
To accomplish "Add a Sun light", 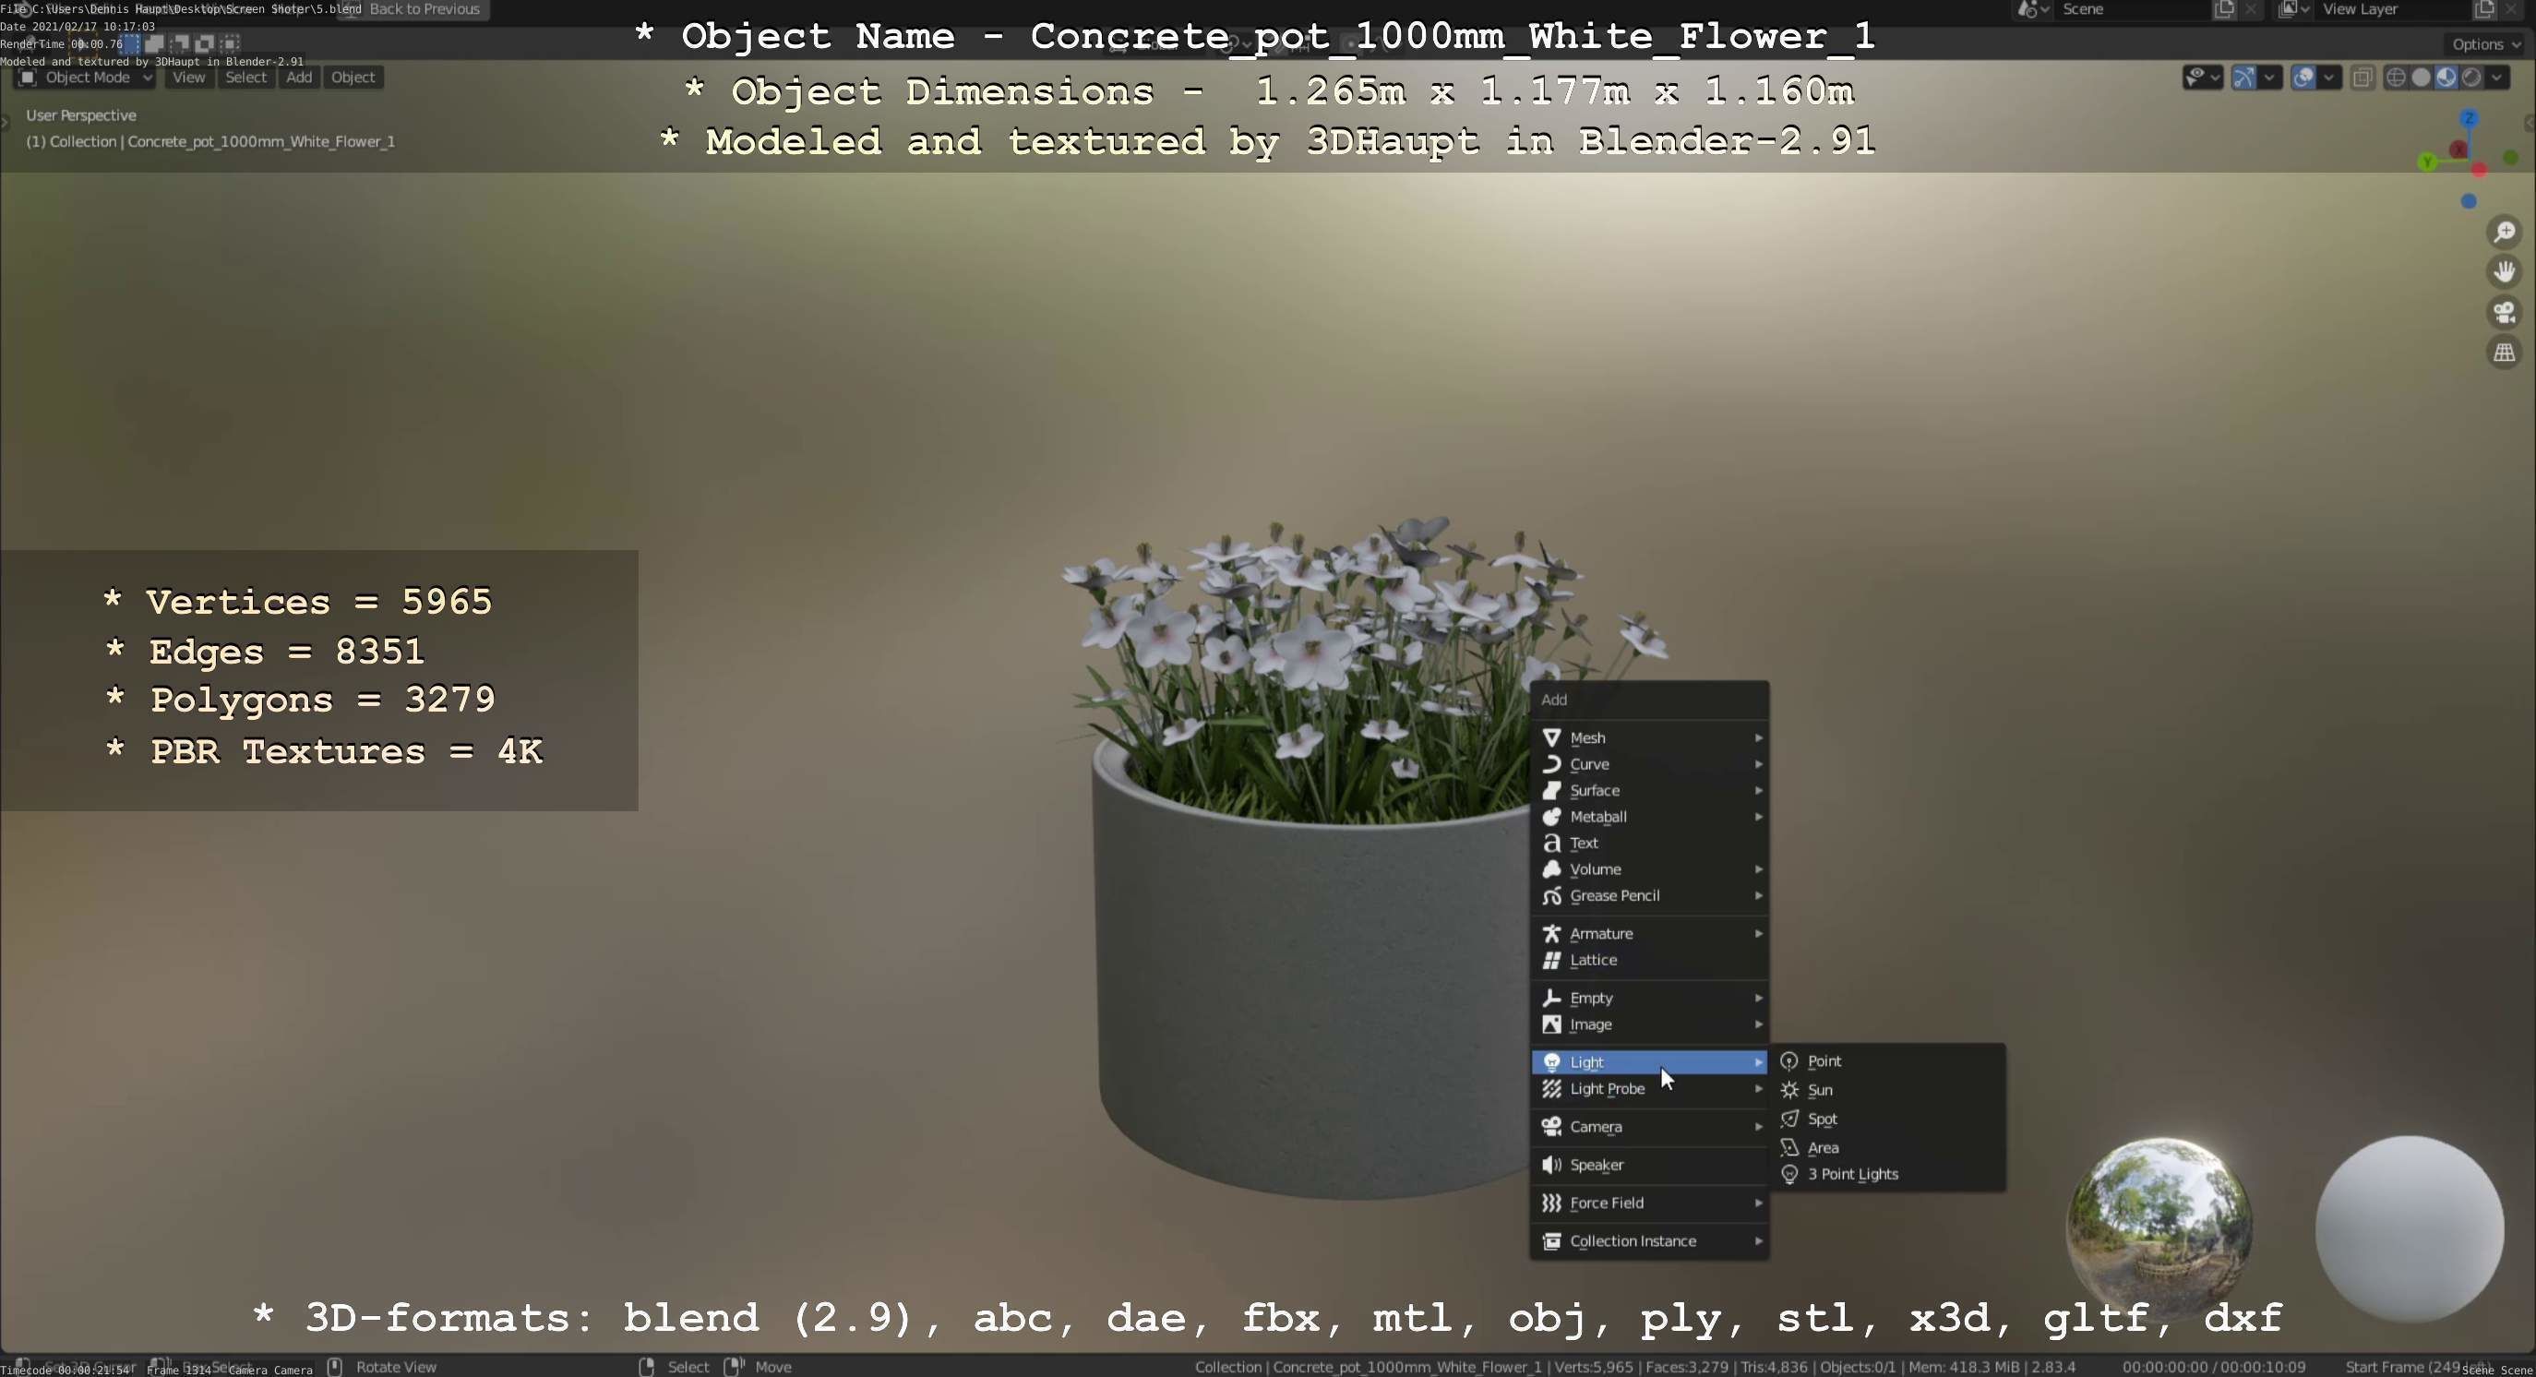I will click(1819, 1090).
